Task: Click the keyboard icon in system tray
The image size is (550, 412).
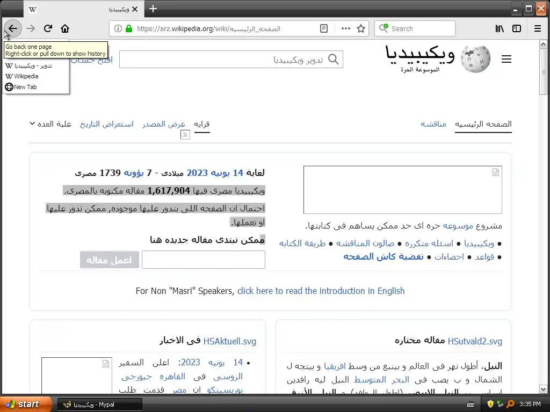Action: pyautogui.click(x=471, y=404)
